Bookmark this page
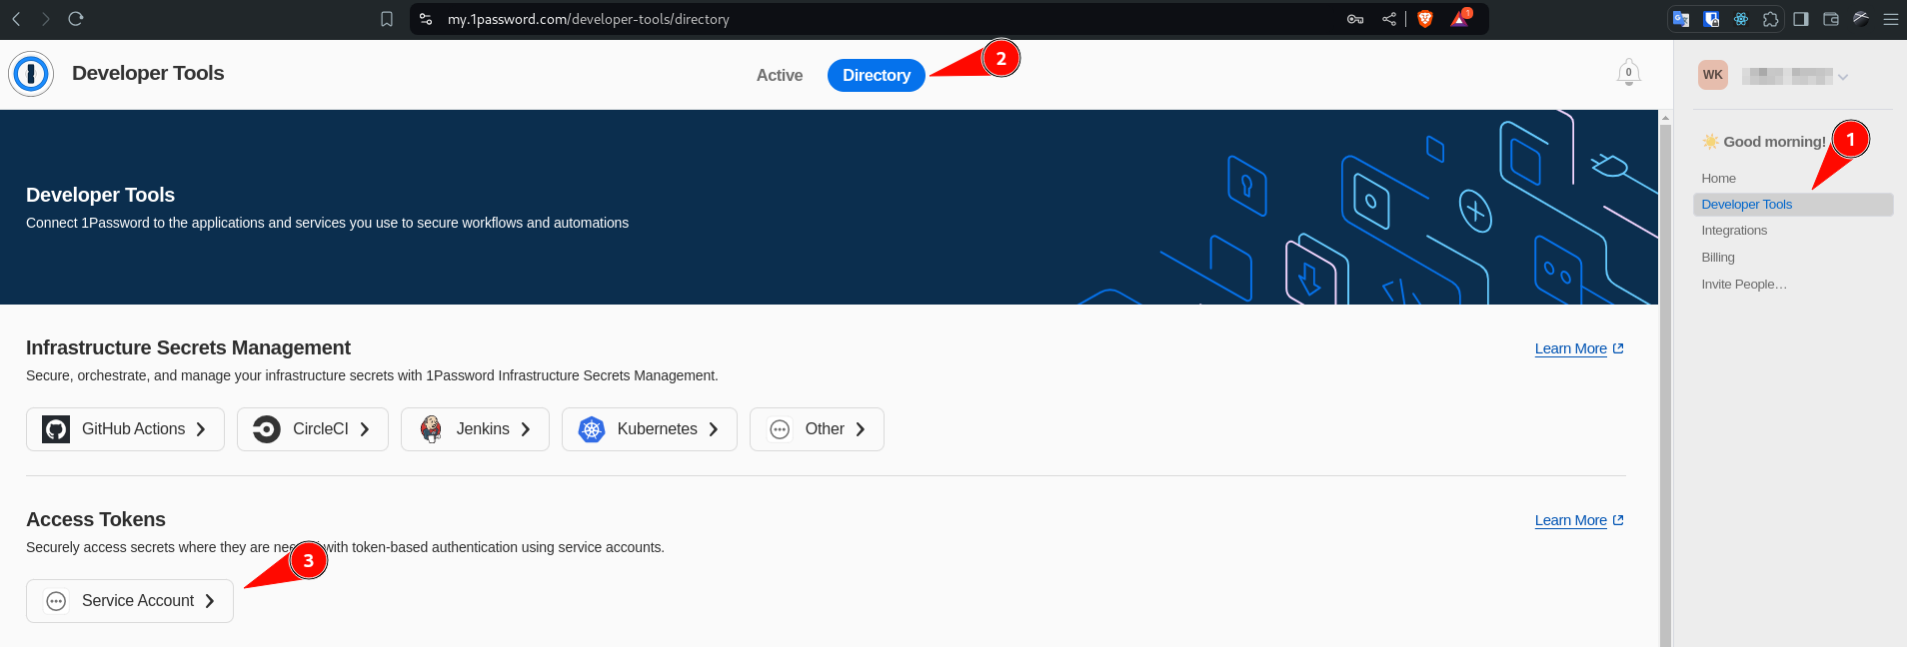The width and height of the screenshot is (1907, 647). pyautogui.click(x=387, y=19)
